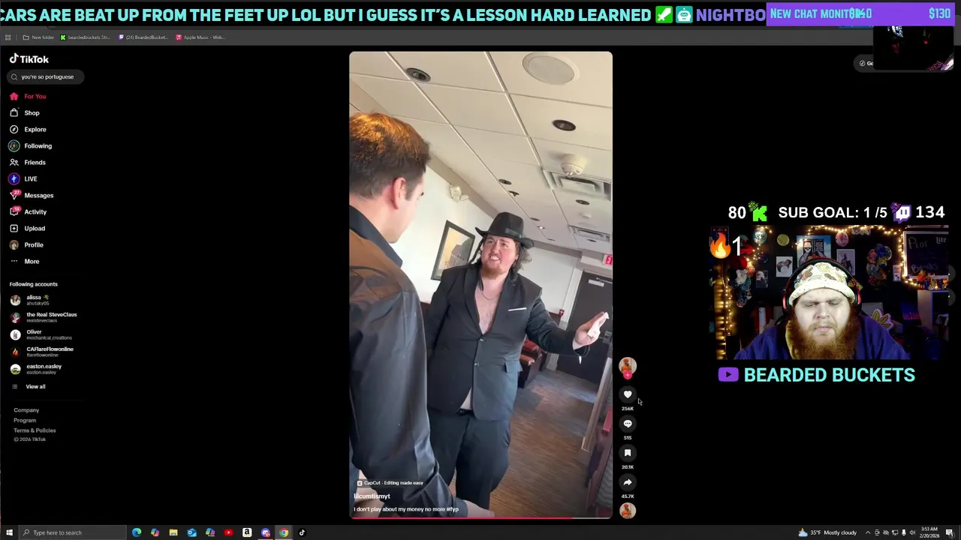Screen dimensions: 961x540
Task: Open the TikTok logo home link
Action: (29, 58)
